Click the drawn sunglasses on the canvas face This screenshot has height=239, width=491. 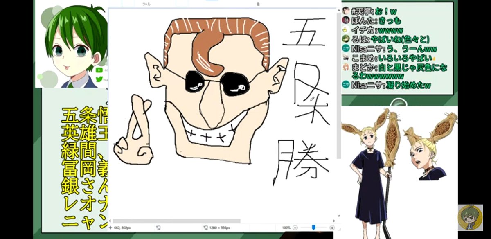pyautogui.click(x=217, y=83)
